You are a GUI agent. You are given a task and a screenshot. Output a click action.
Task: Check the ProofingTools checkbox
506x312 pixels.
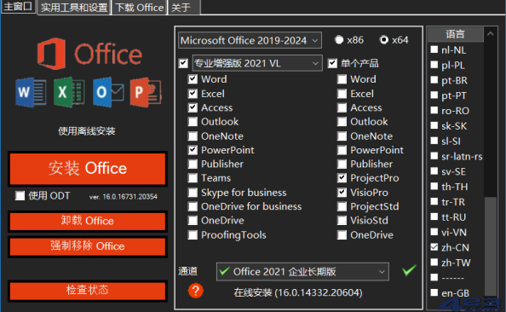click(x=193, y=234)
